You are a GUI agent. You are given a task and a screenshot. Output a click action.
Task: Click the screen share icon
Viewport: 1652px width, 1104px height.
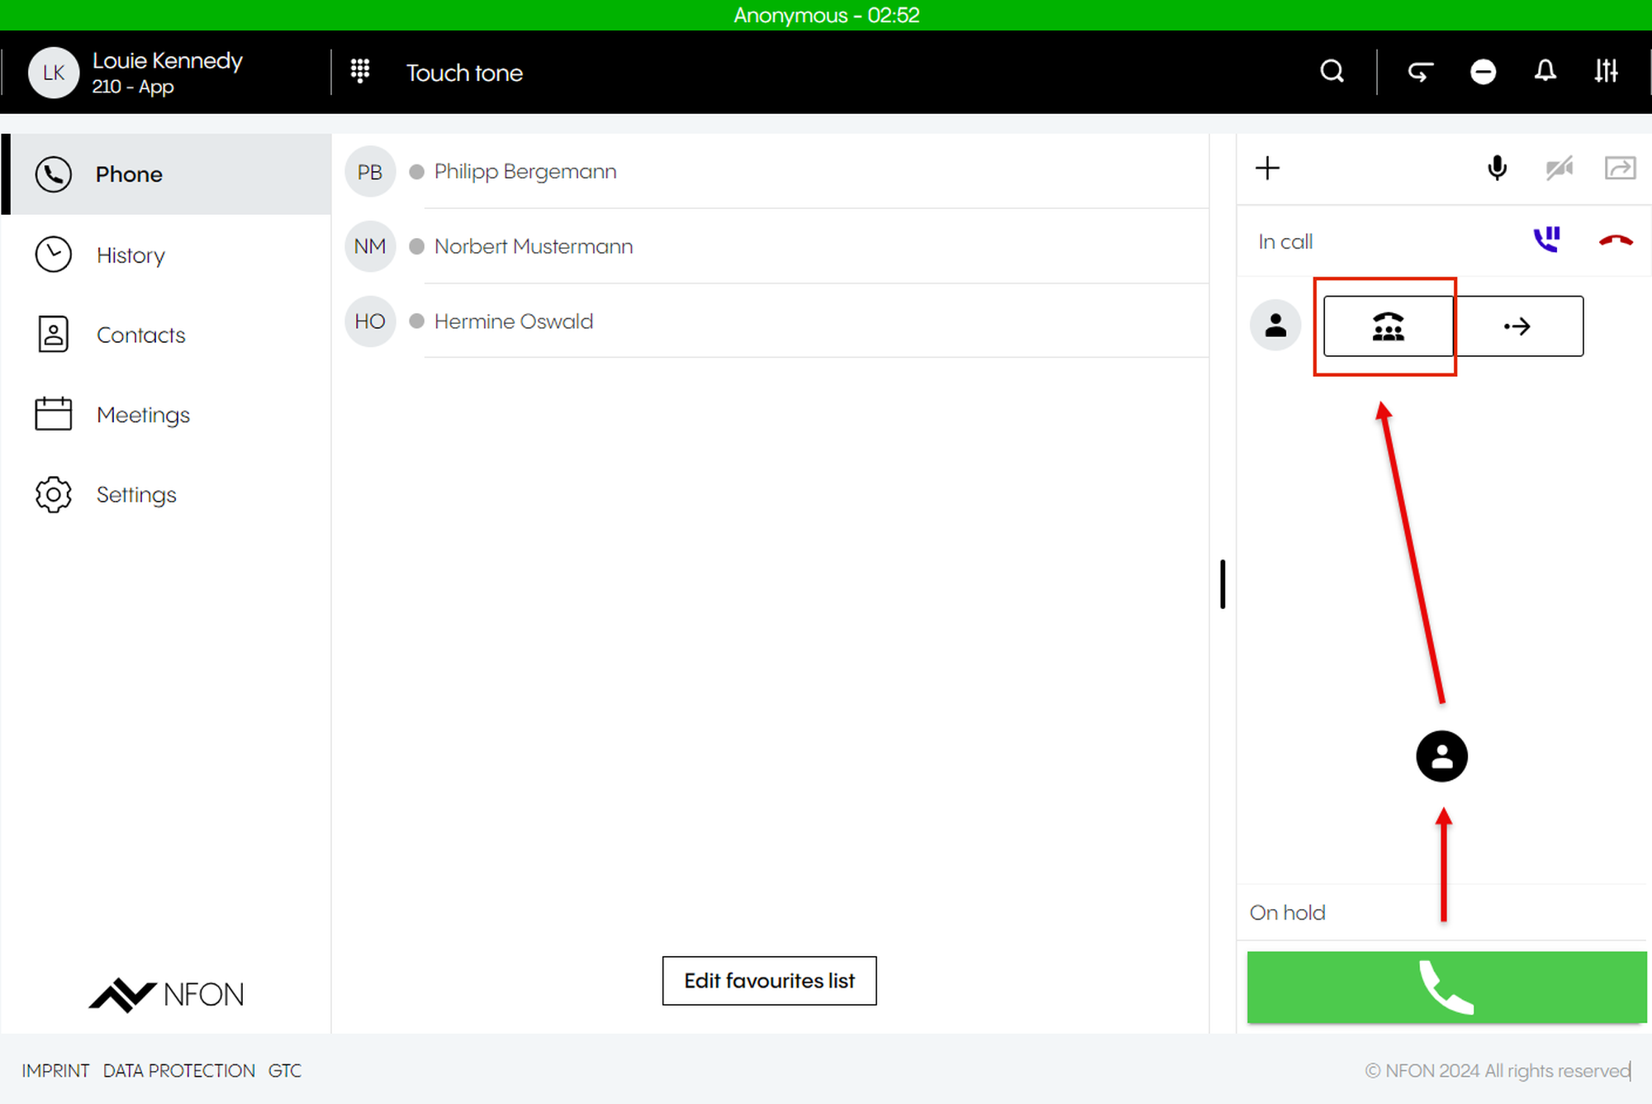click(1620, 169)
